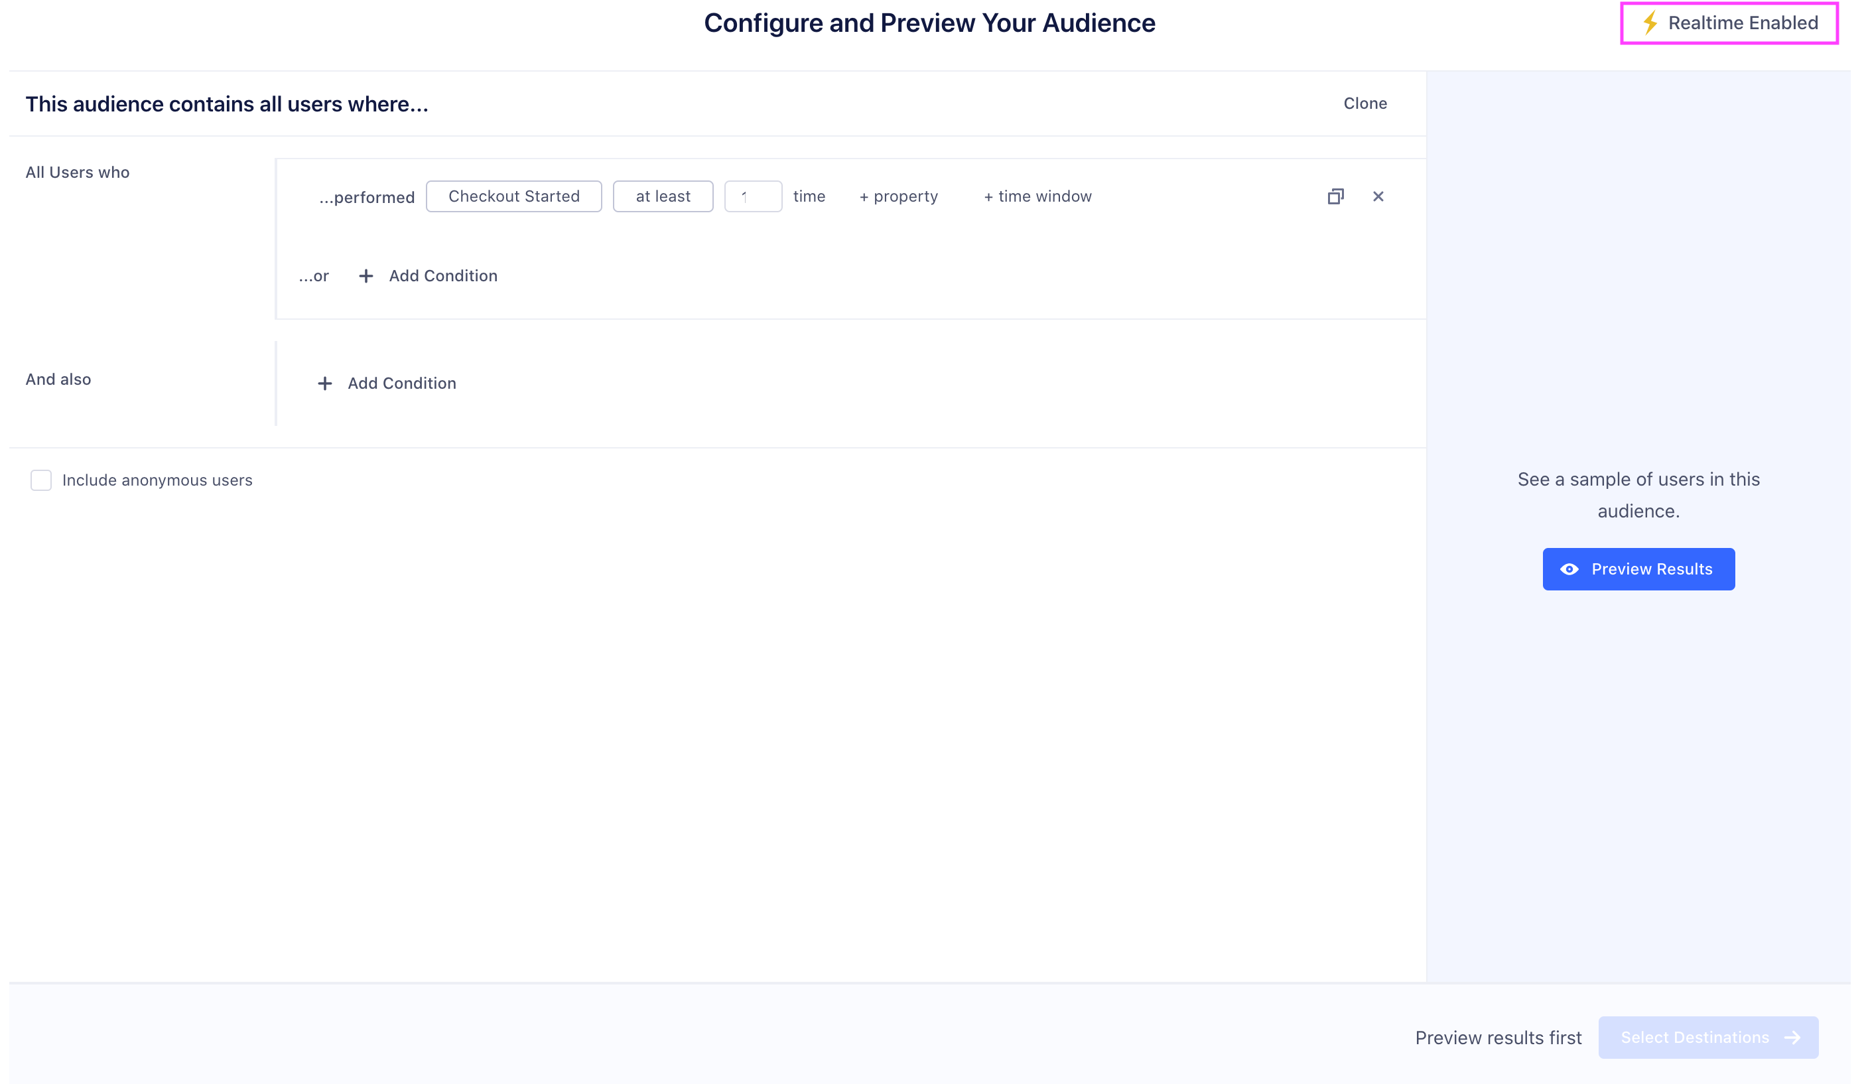
Task: Duplicate the Checkout Started condition
Action: (x=1335, y=197)
